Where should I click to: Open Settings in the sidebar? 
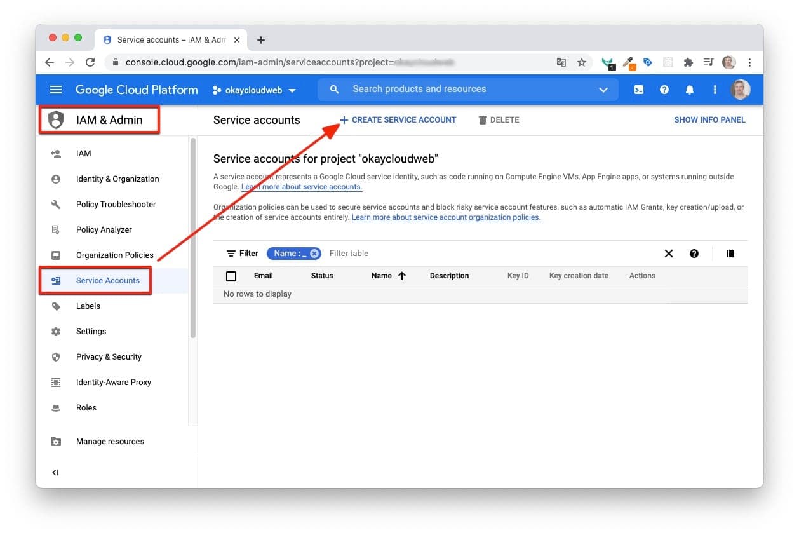point(112,331)
